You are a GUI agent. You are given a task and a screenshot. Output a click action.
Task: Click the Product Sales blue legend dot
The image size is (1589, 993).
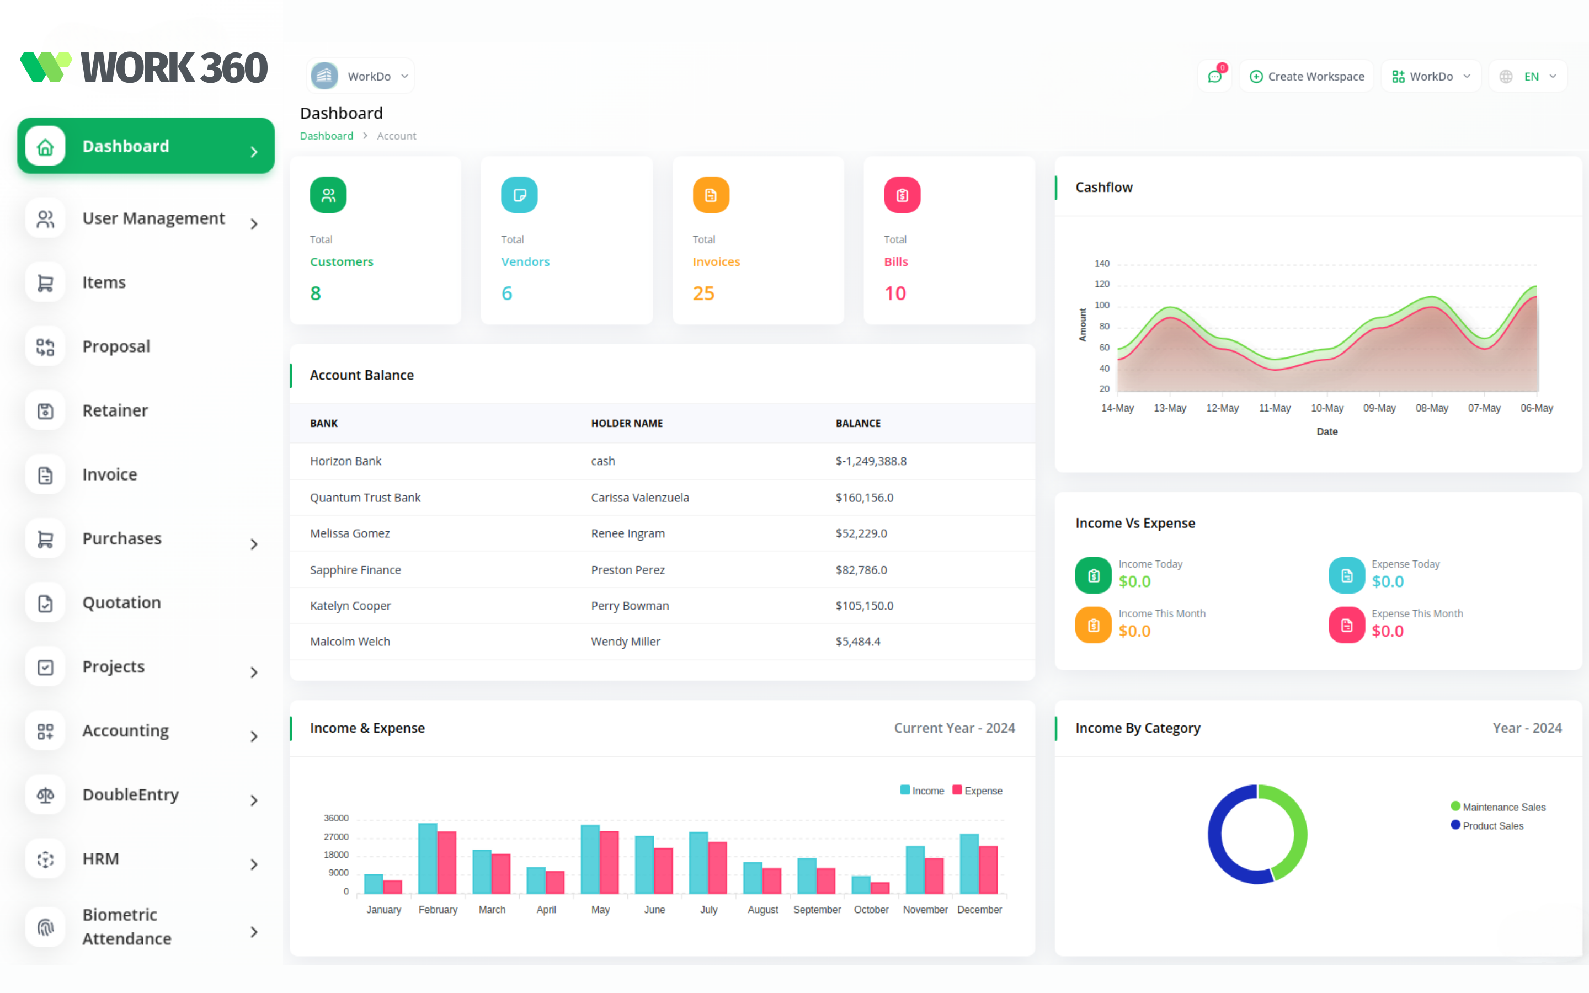(1455, 825)
